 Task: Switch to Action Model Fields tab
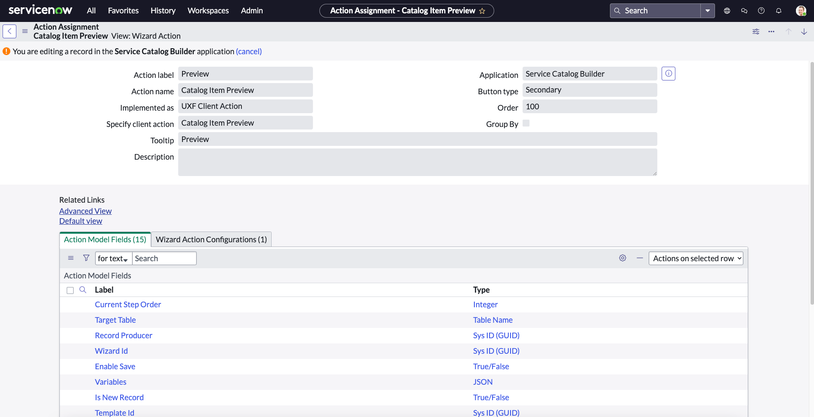pyautogui.click(x=105, y=240)
